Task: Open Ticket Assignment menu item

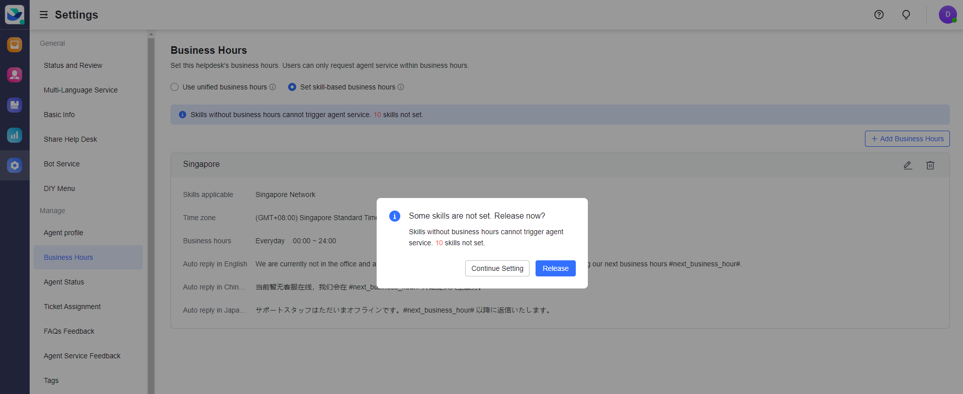Action: pyautogui.click(x=72, y=307)
